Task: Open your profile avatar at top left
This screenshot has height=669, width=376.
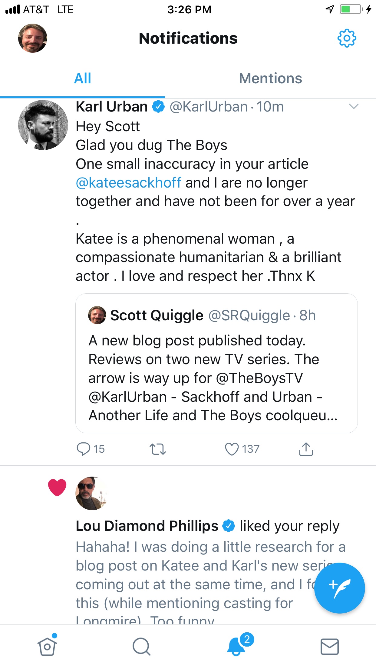Action: 33,38
